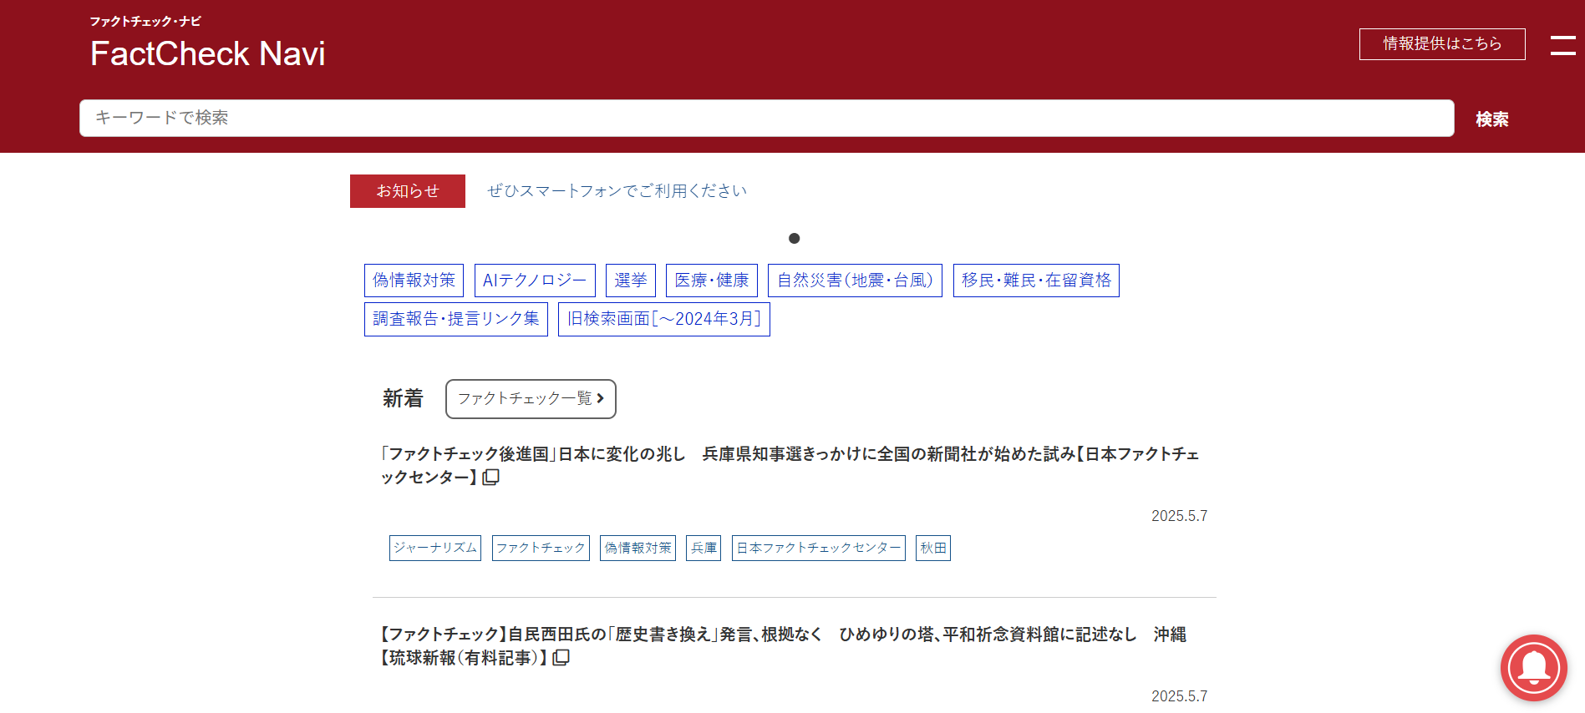Click the carousel dot indicator
The height and width of the screenshot is (713, 1585).
(795, 238)
